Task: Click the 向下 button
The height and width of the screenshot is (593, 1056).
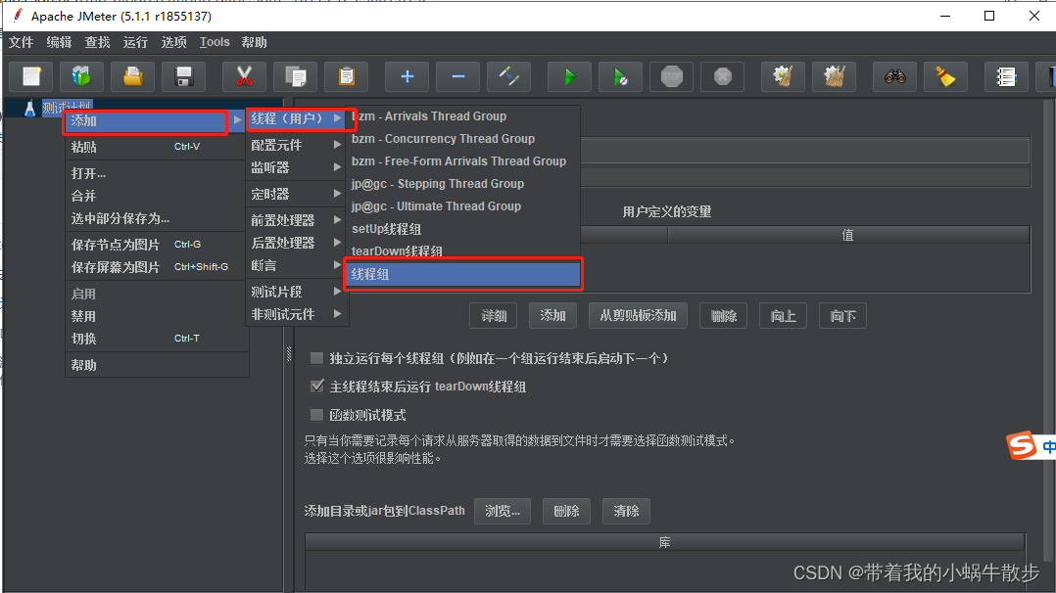Action: click(x=842, y=316)
